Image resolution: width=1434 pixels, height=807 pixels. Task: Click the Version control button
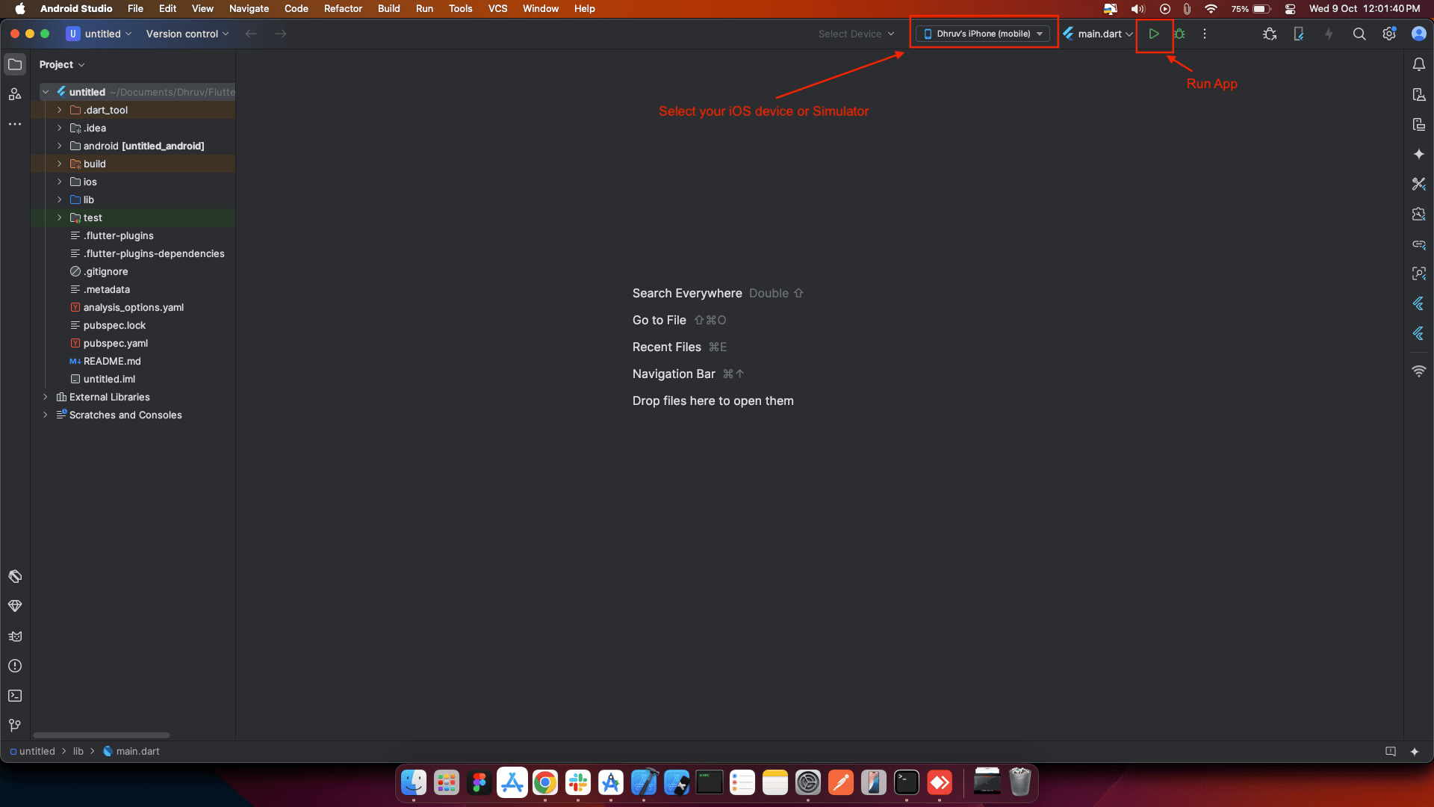click(187, 34)
